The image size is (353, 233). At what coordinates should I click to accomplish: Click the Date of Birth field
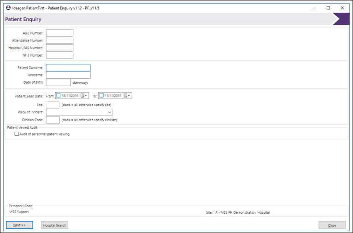[59, 82]
